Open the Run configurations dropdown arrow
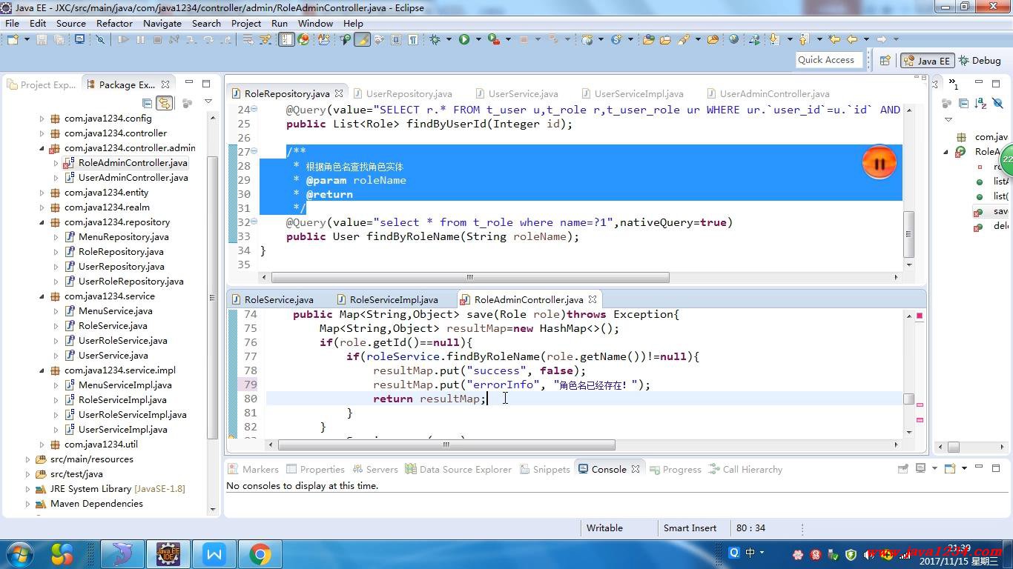1013x569 pixels. (478, 39)
